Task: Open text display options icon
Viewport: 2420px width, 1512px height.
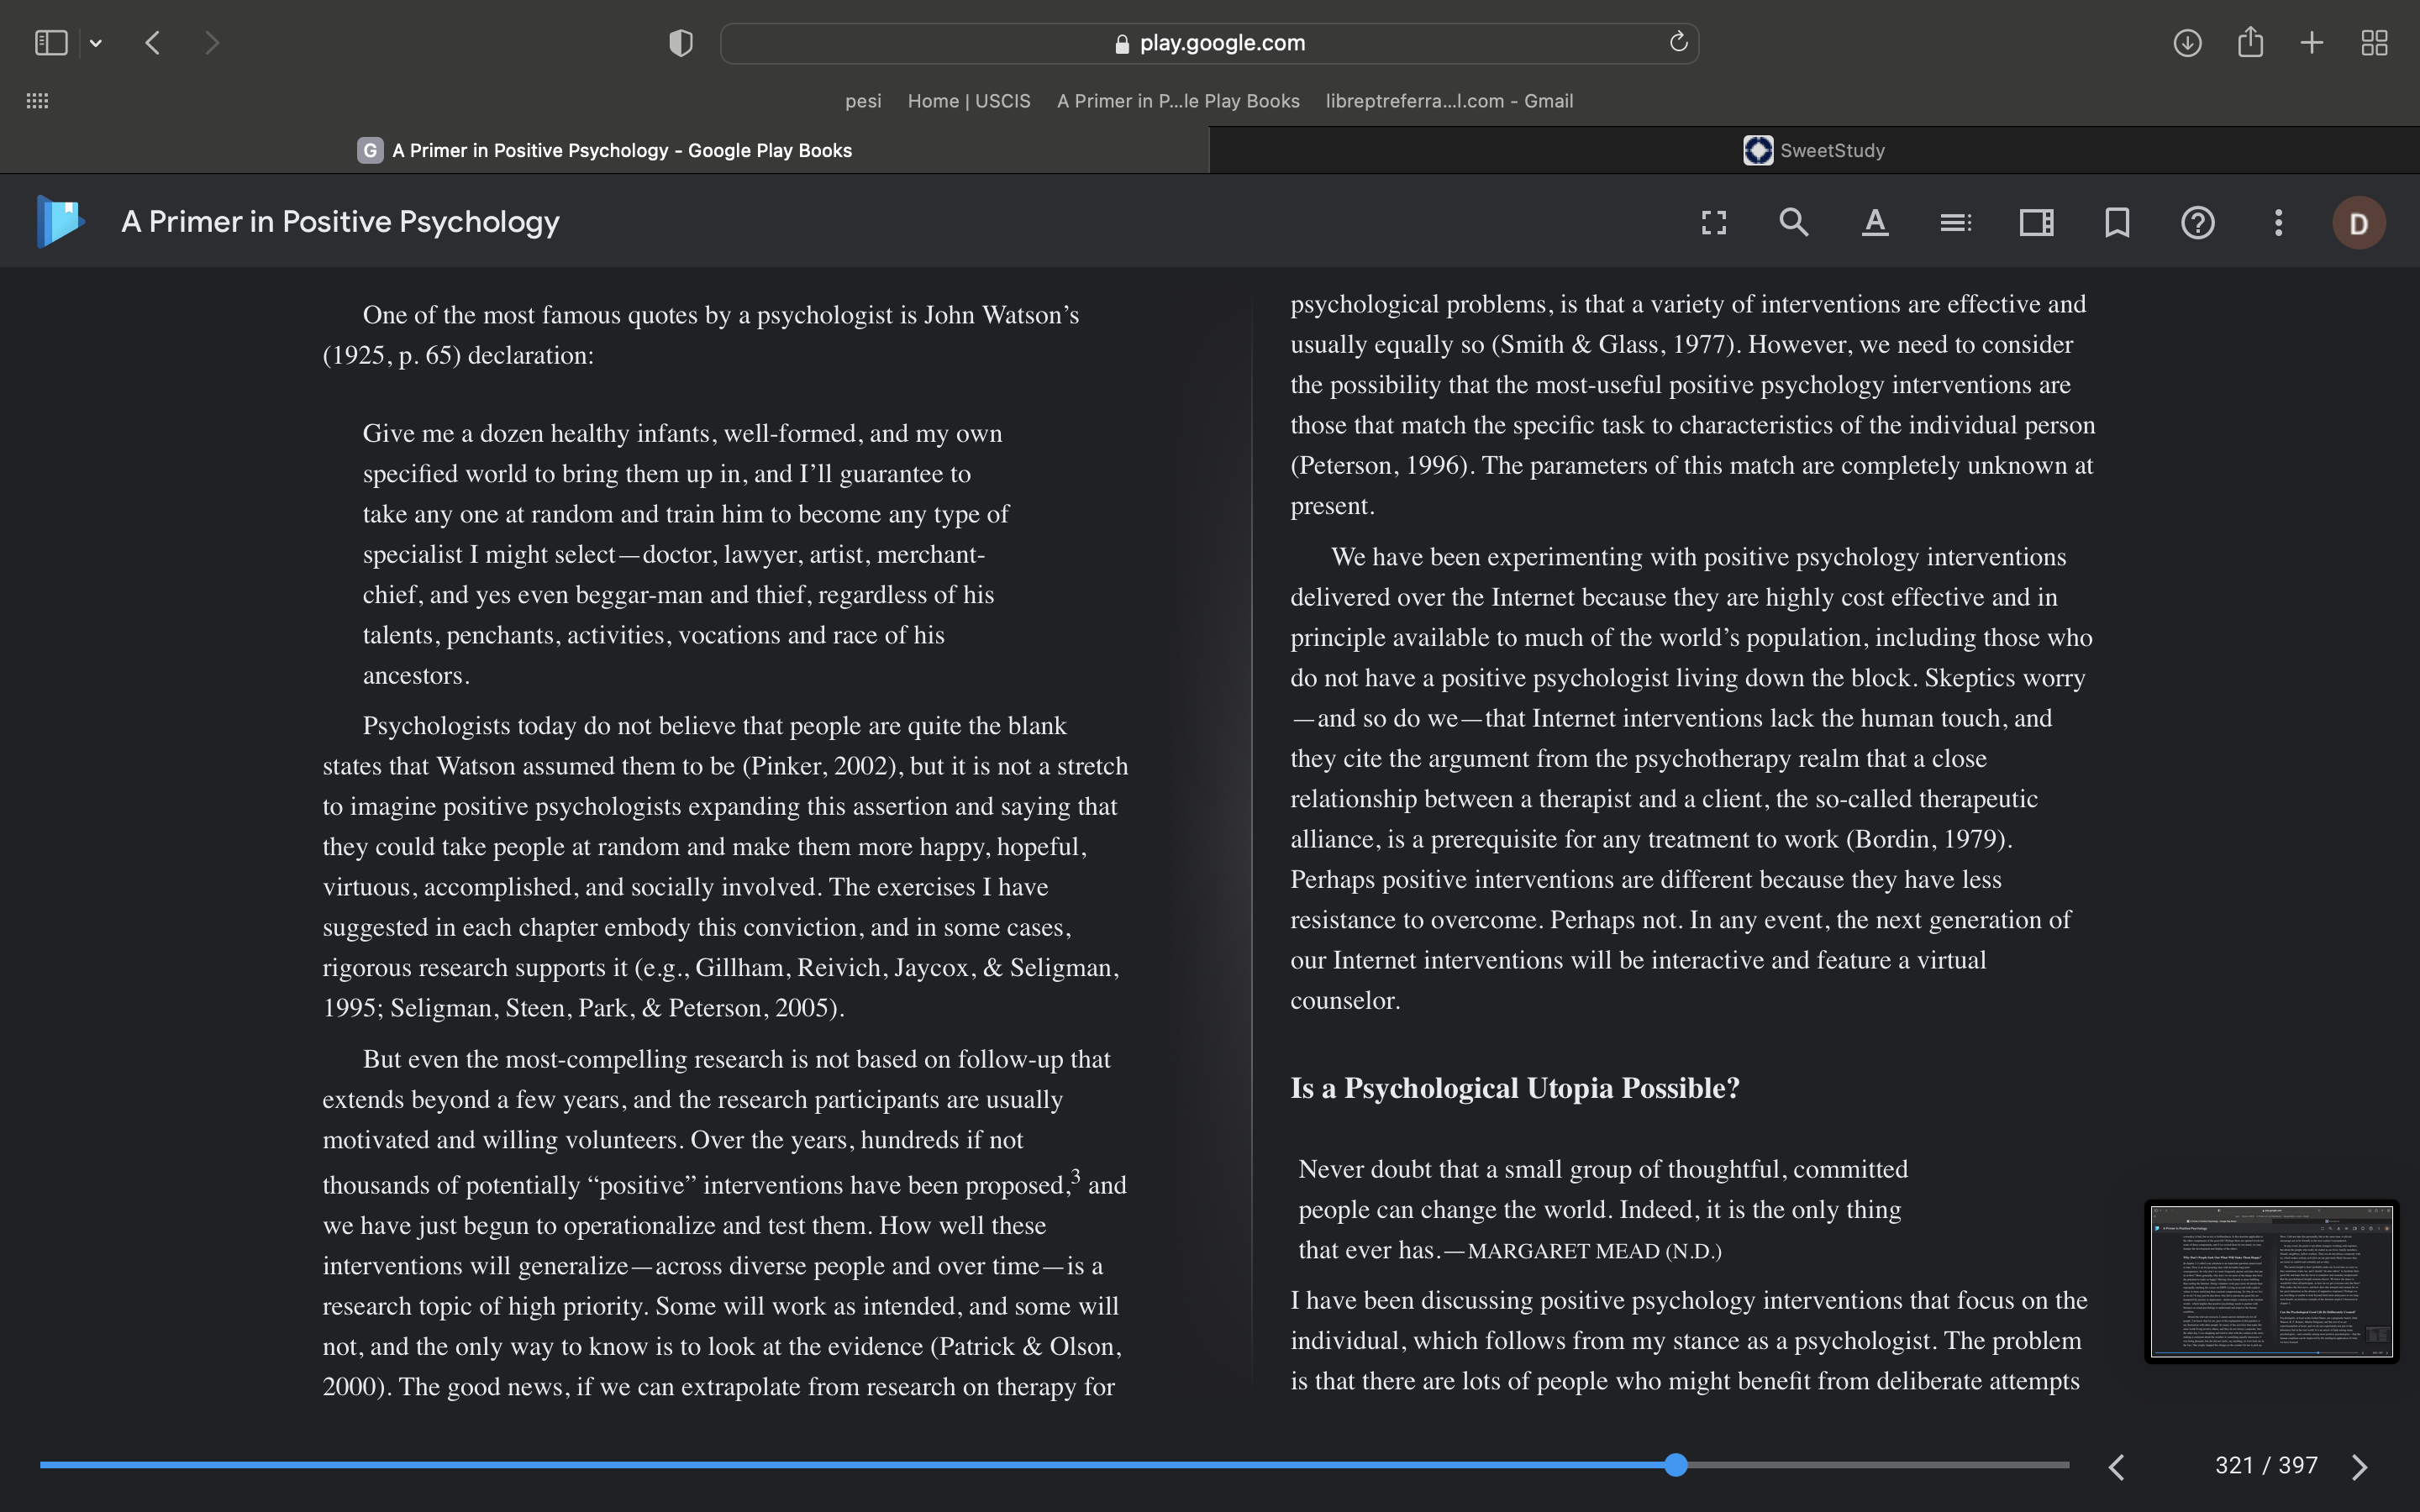Action: (1875, 222)
